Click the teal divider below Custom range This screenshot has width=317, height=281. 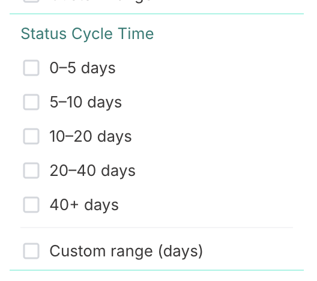coord(157,270)
